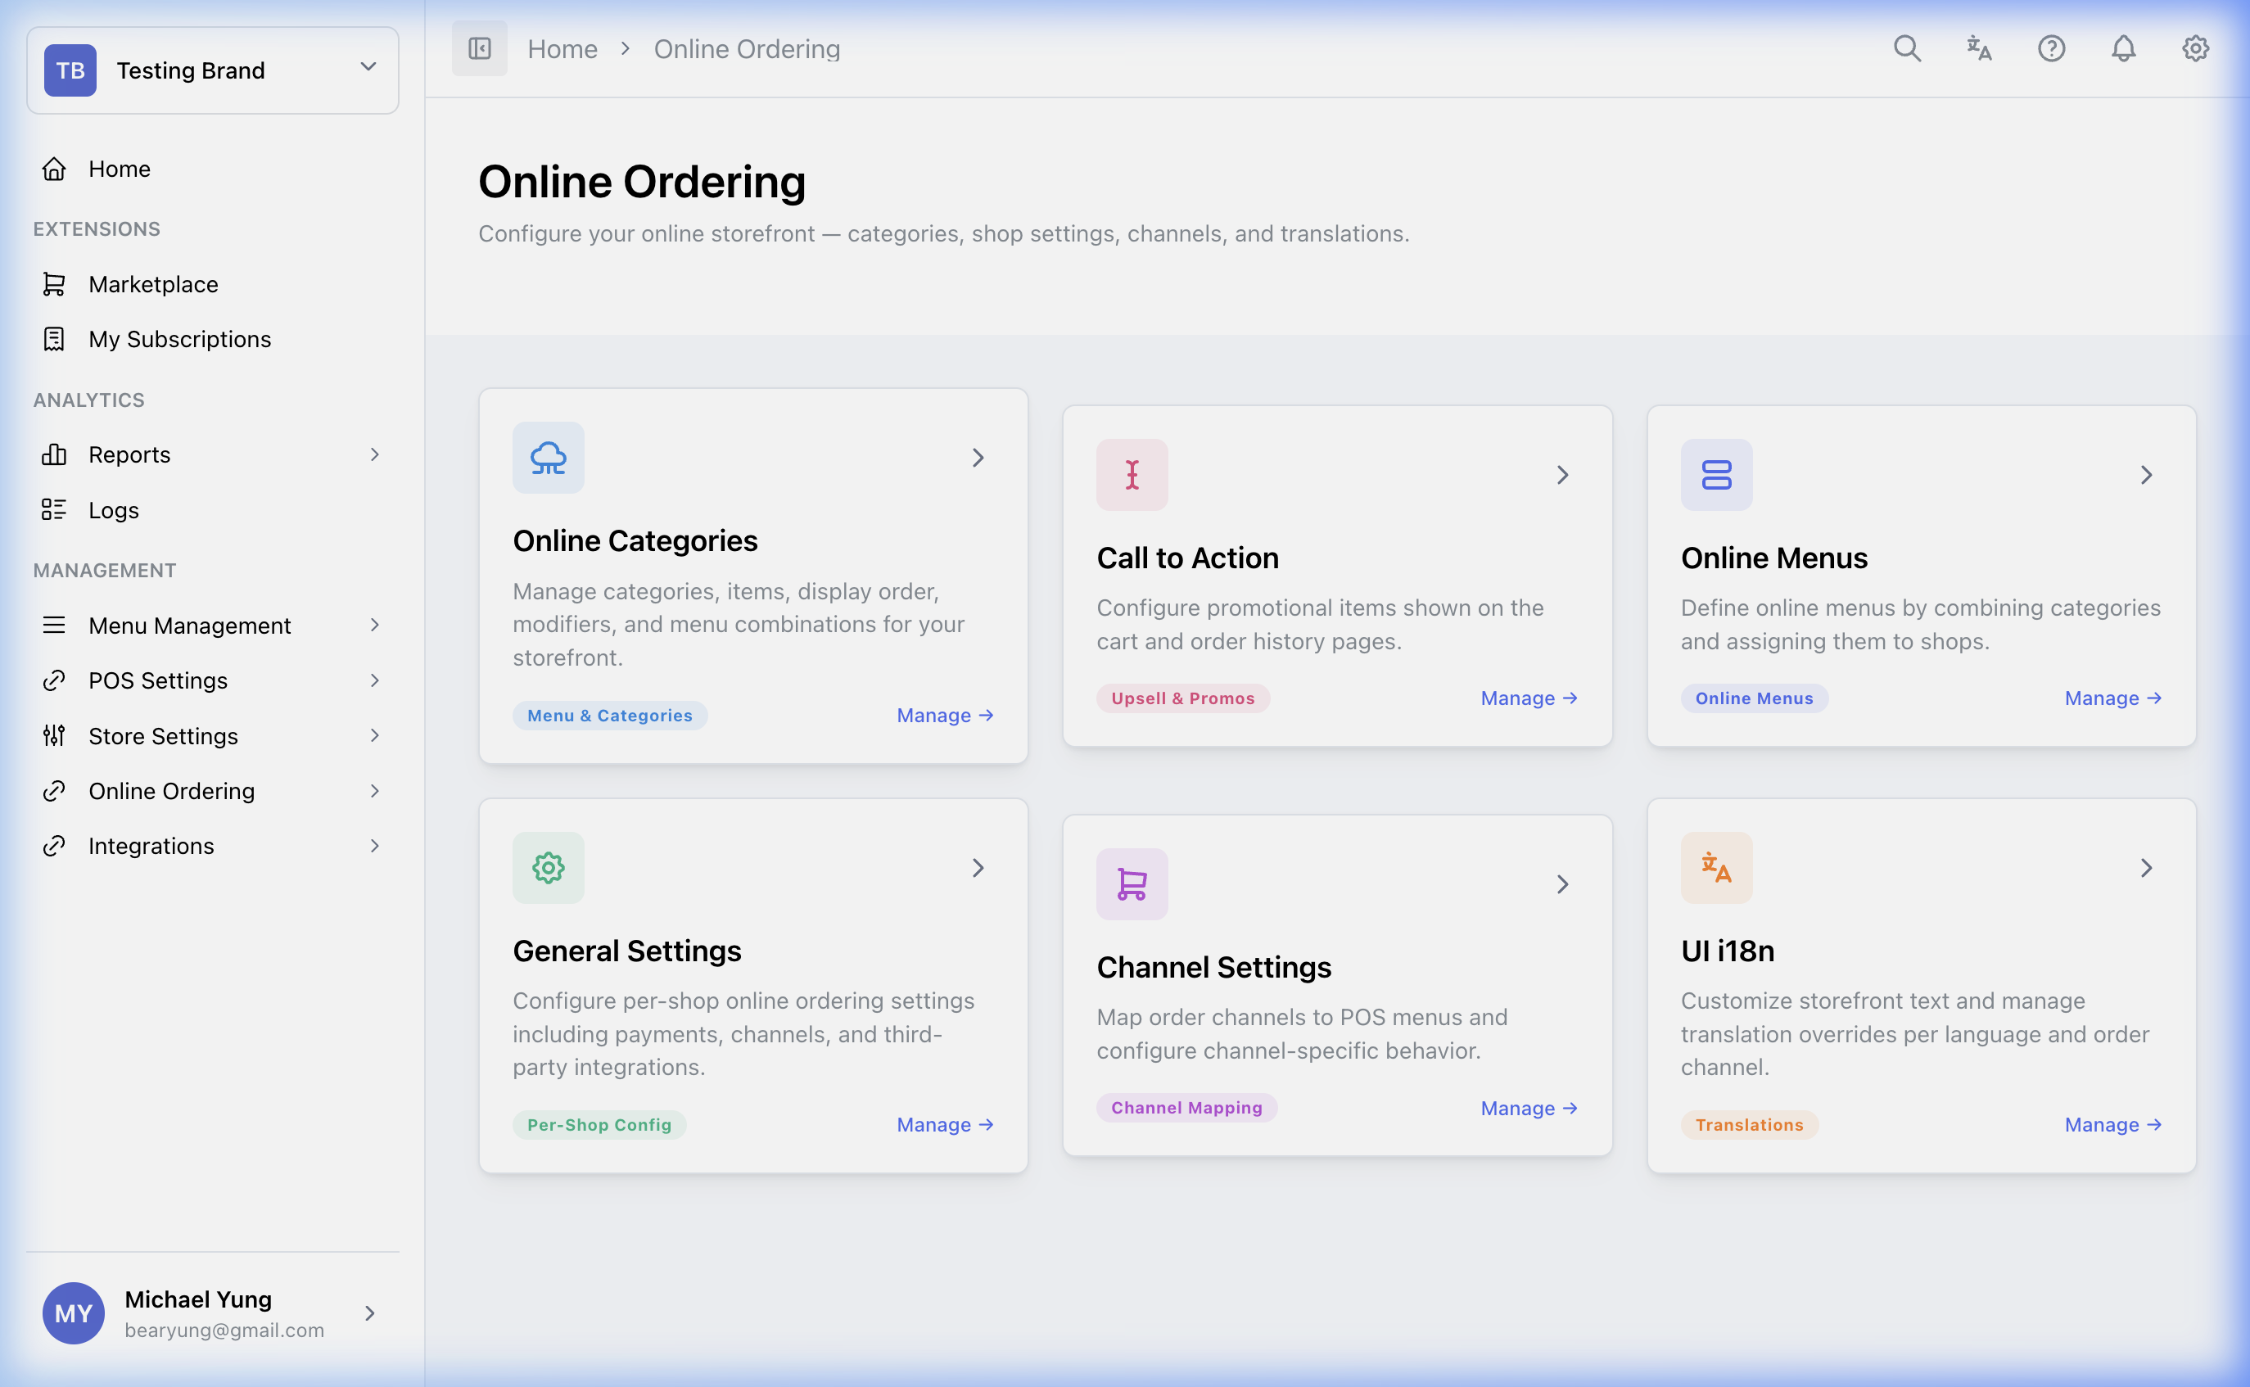Screen dimensions: 2250x1387
Task: Open the Marketplace section
Action: click(x=152, y=284)
